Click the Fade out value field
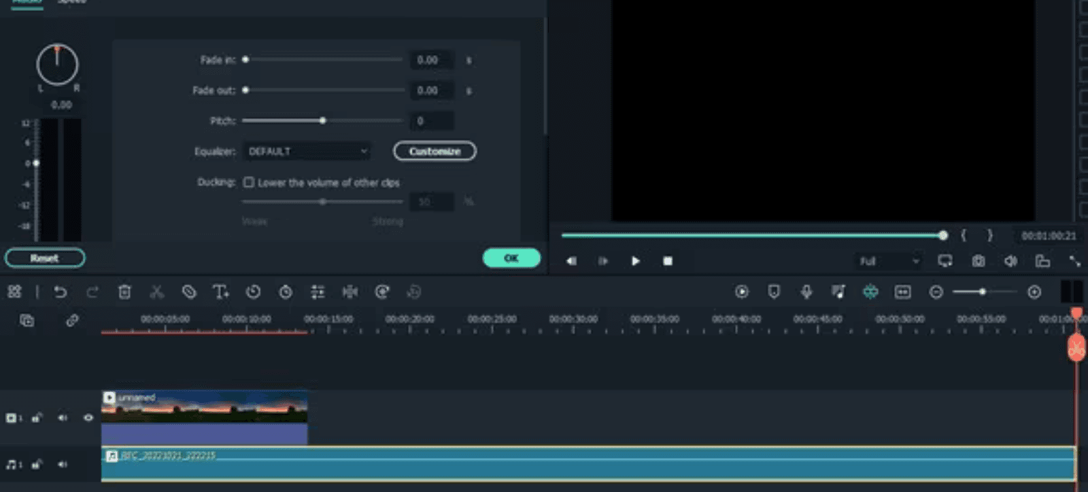 point(432,90)
